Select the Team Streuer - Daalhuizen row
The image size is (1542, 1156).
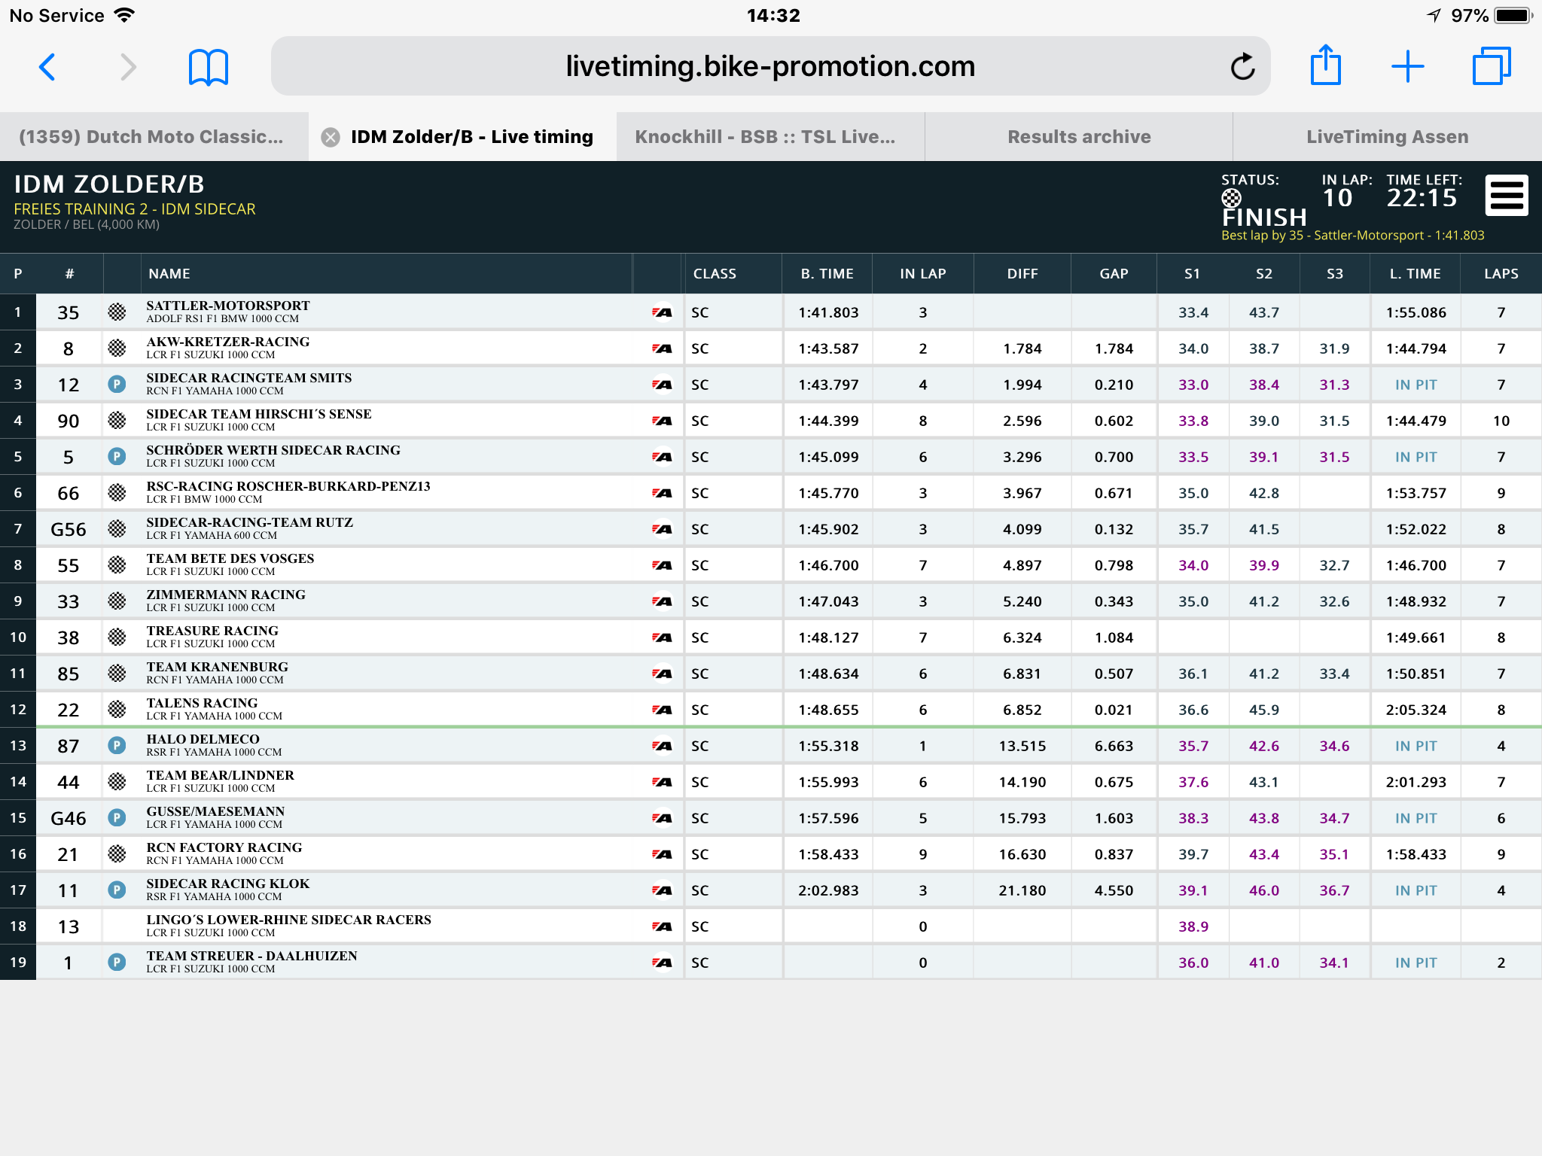pos(771,963)
